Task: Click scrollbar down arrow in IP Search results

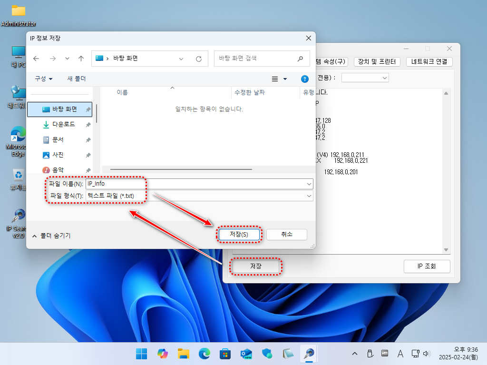Action: click(446, 250)
